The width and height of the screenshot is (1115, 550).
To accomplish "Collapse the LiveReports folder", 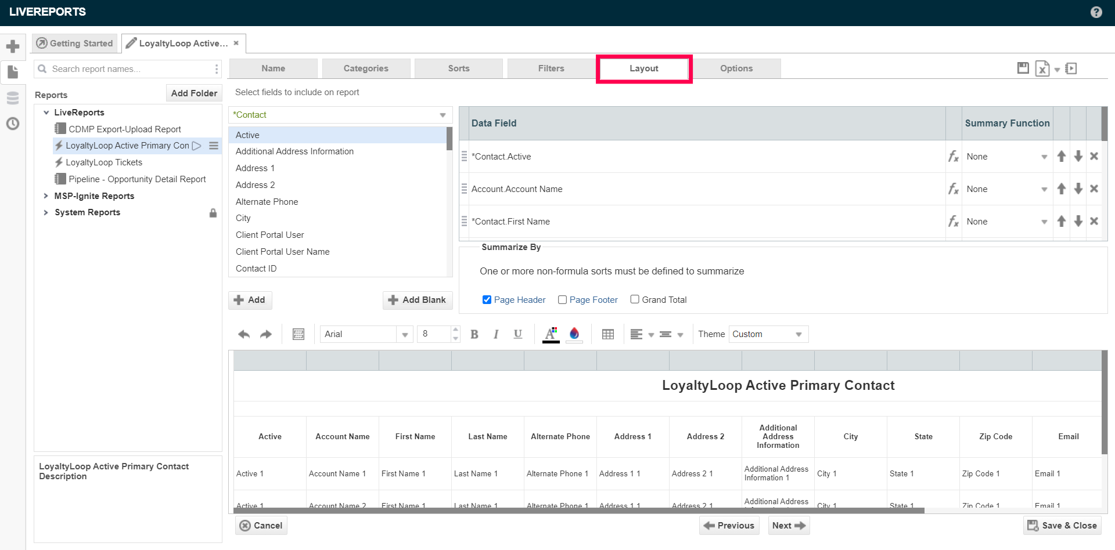I will (46, 113).
